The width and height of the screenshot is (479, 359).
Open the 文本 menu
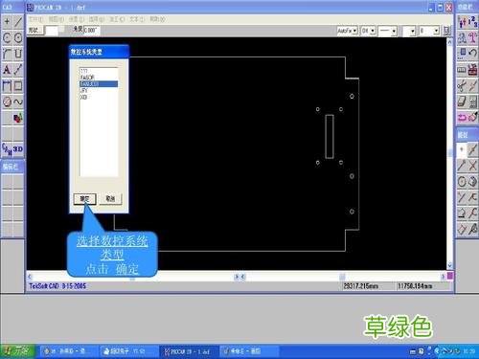[137, 19]
